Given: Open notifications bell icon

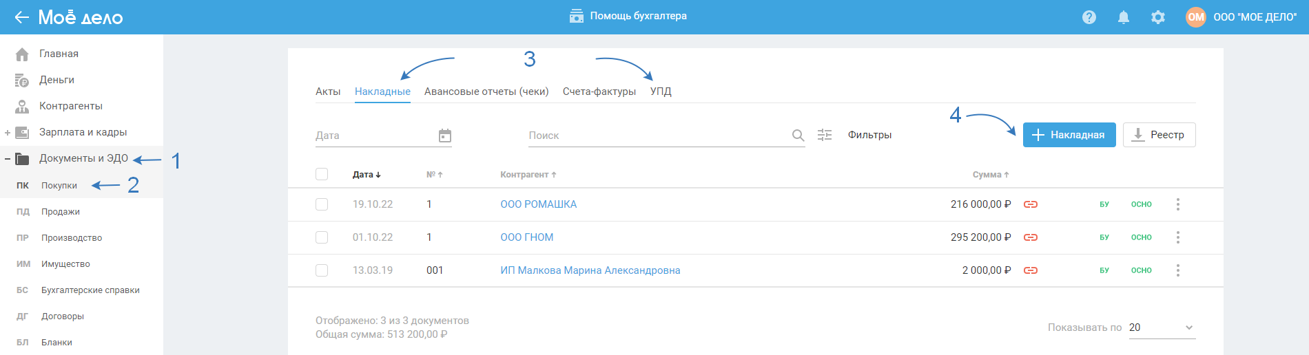Looking at the screenshot, I should point(1124,17).
